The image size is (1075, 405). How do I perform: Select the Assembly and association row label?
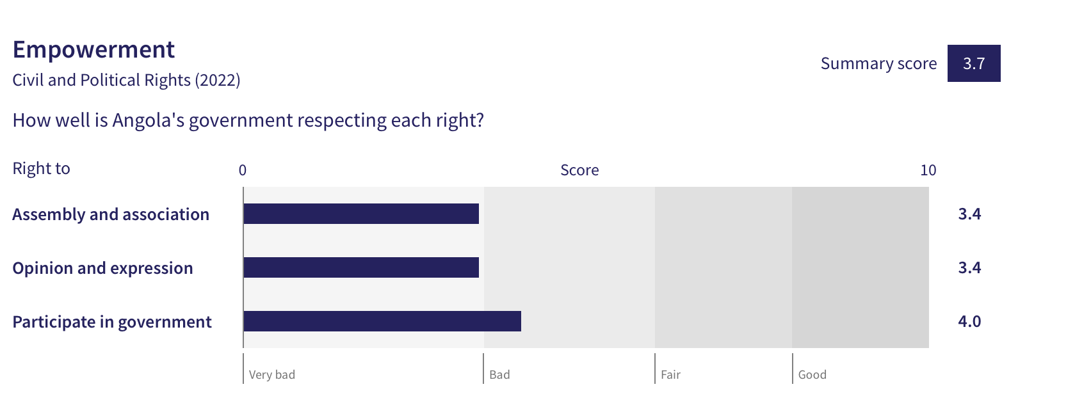111,214
